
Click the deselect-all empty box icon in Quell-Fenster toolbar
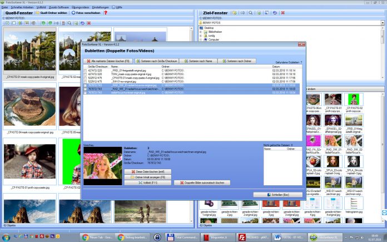point(14,23)
